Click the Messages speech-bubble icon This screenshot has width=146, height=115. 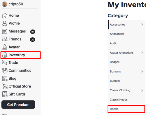pos(5,31)
